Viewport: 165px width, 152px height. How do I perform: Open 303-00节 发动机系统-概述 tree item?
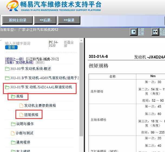point(31,69)
